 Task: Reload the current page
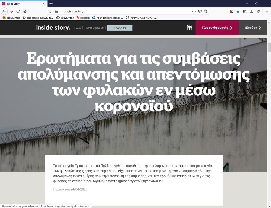coord(18,11)
